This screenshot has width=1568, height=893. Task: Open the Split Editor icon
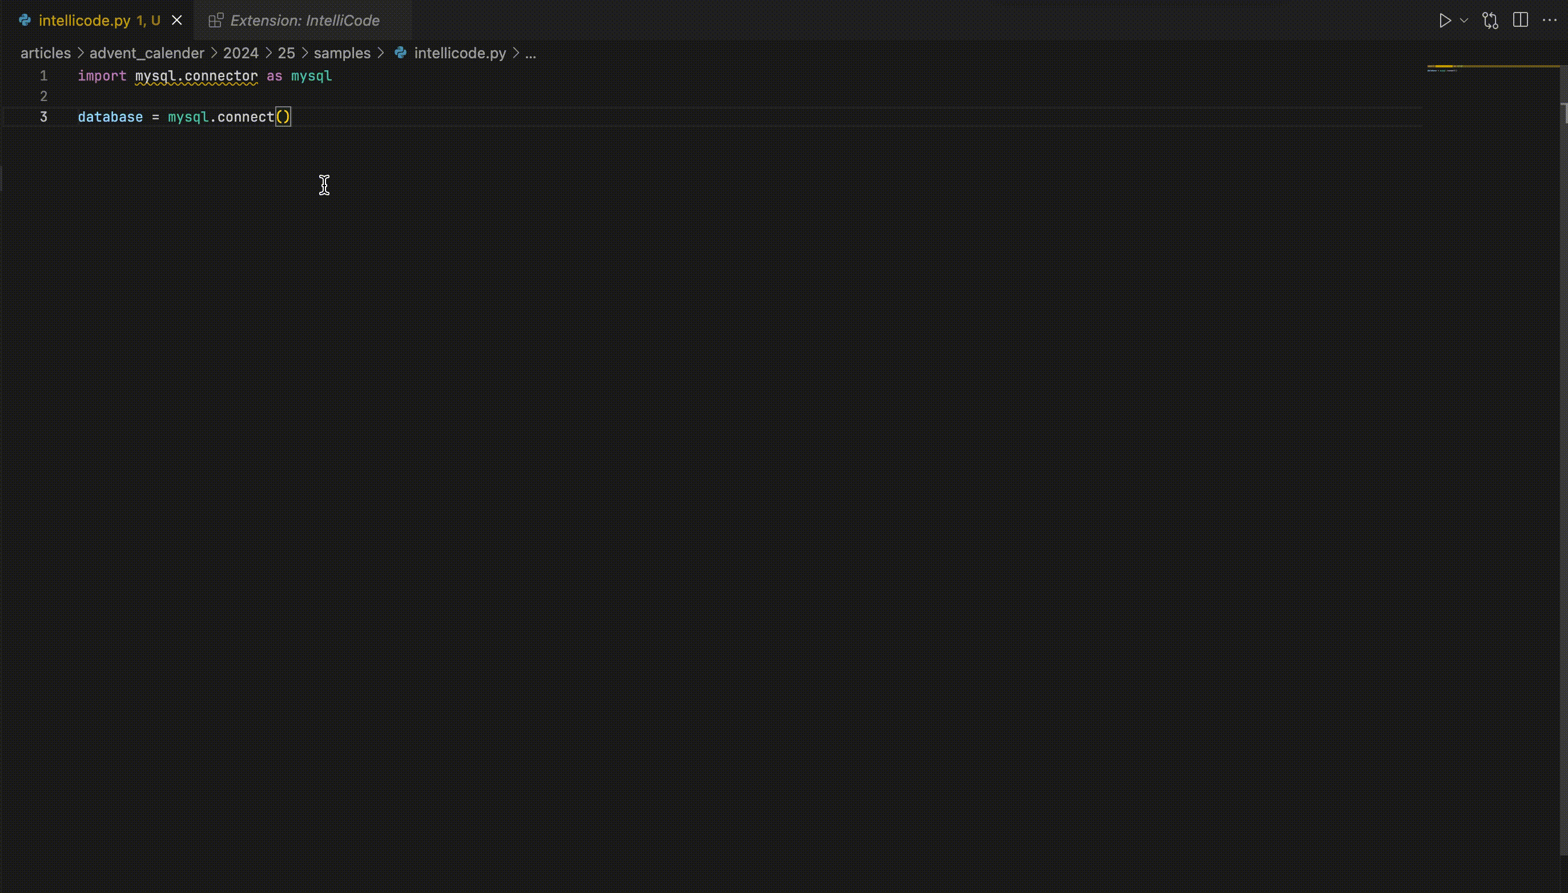(1521, 20)
